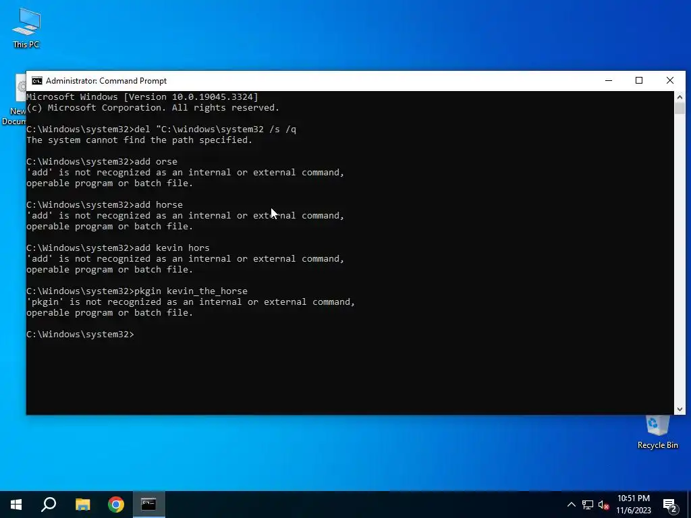691x518 pixels.
Task: Click the console scrollbar down arrow
Action: coord(680,409)
